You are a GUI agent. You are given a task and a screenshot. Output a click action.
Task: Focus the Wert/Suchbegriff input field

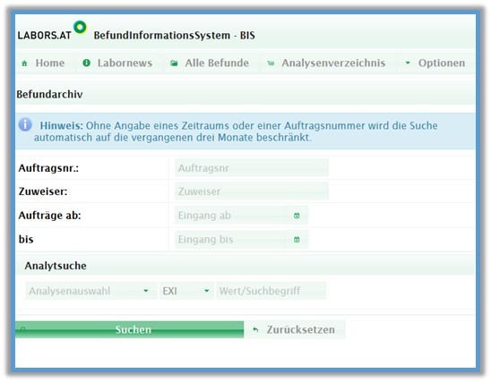[x=271, y=291]
